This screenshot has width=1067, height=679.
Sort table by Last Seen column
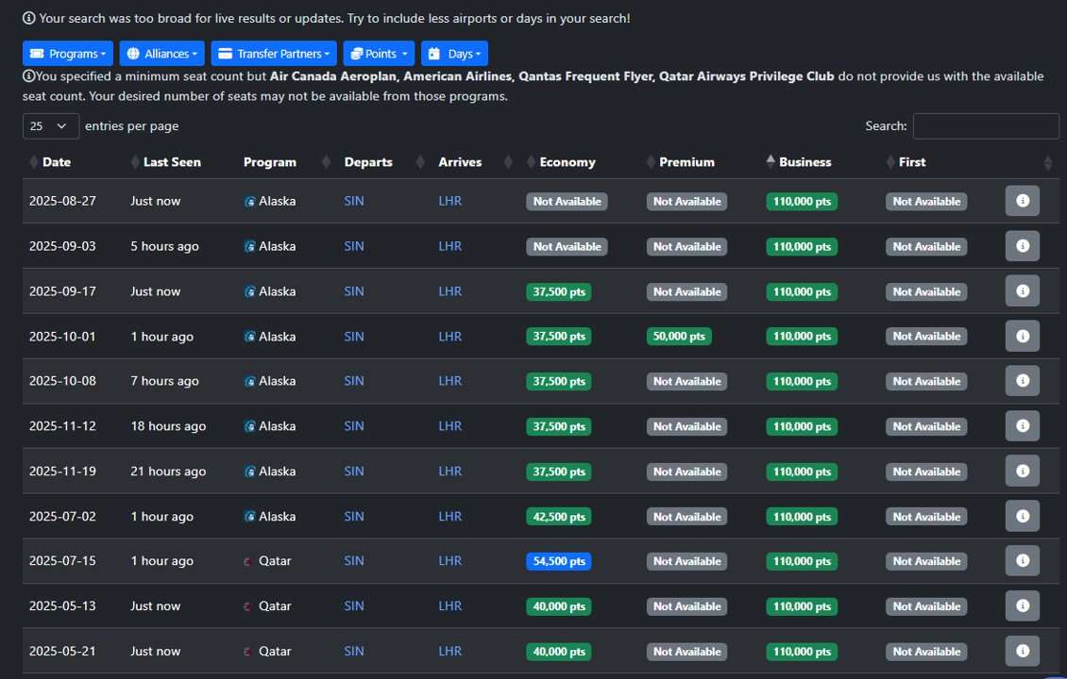(172, 162)
